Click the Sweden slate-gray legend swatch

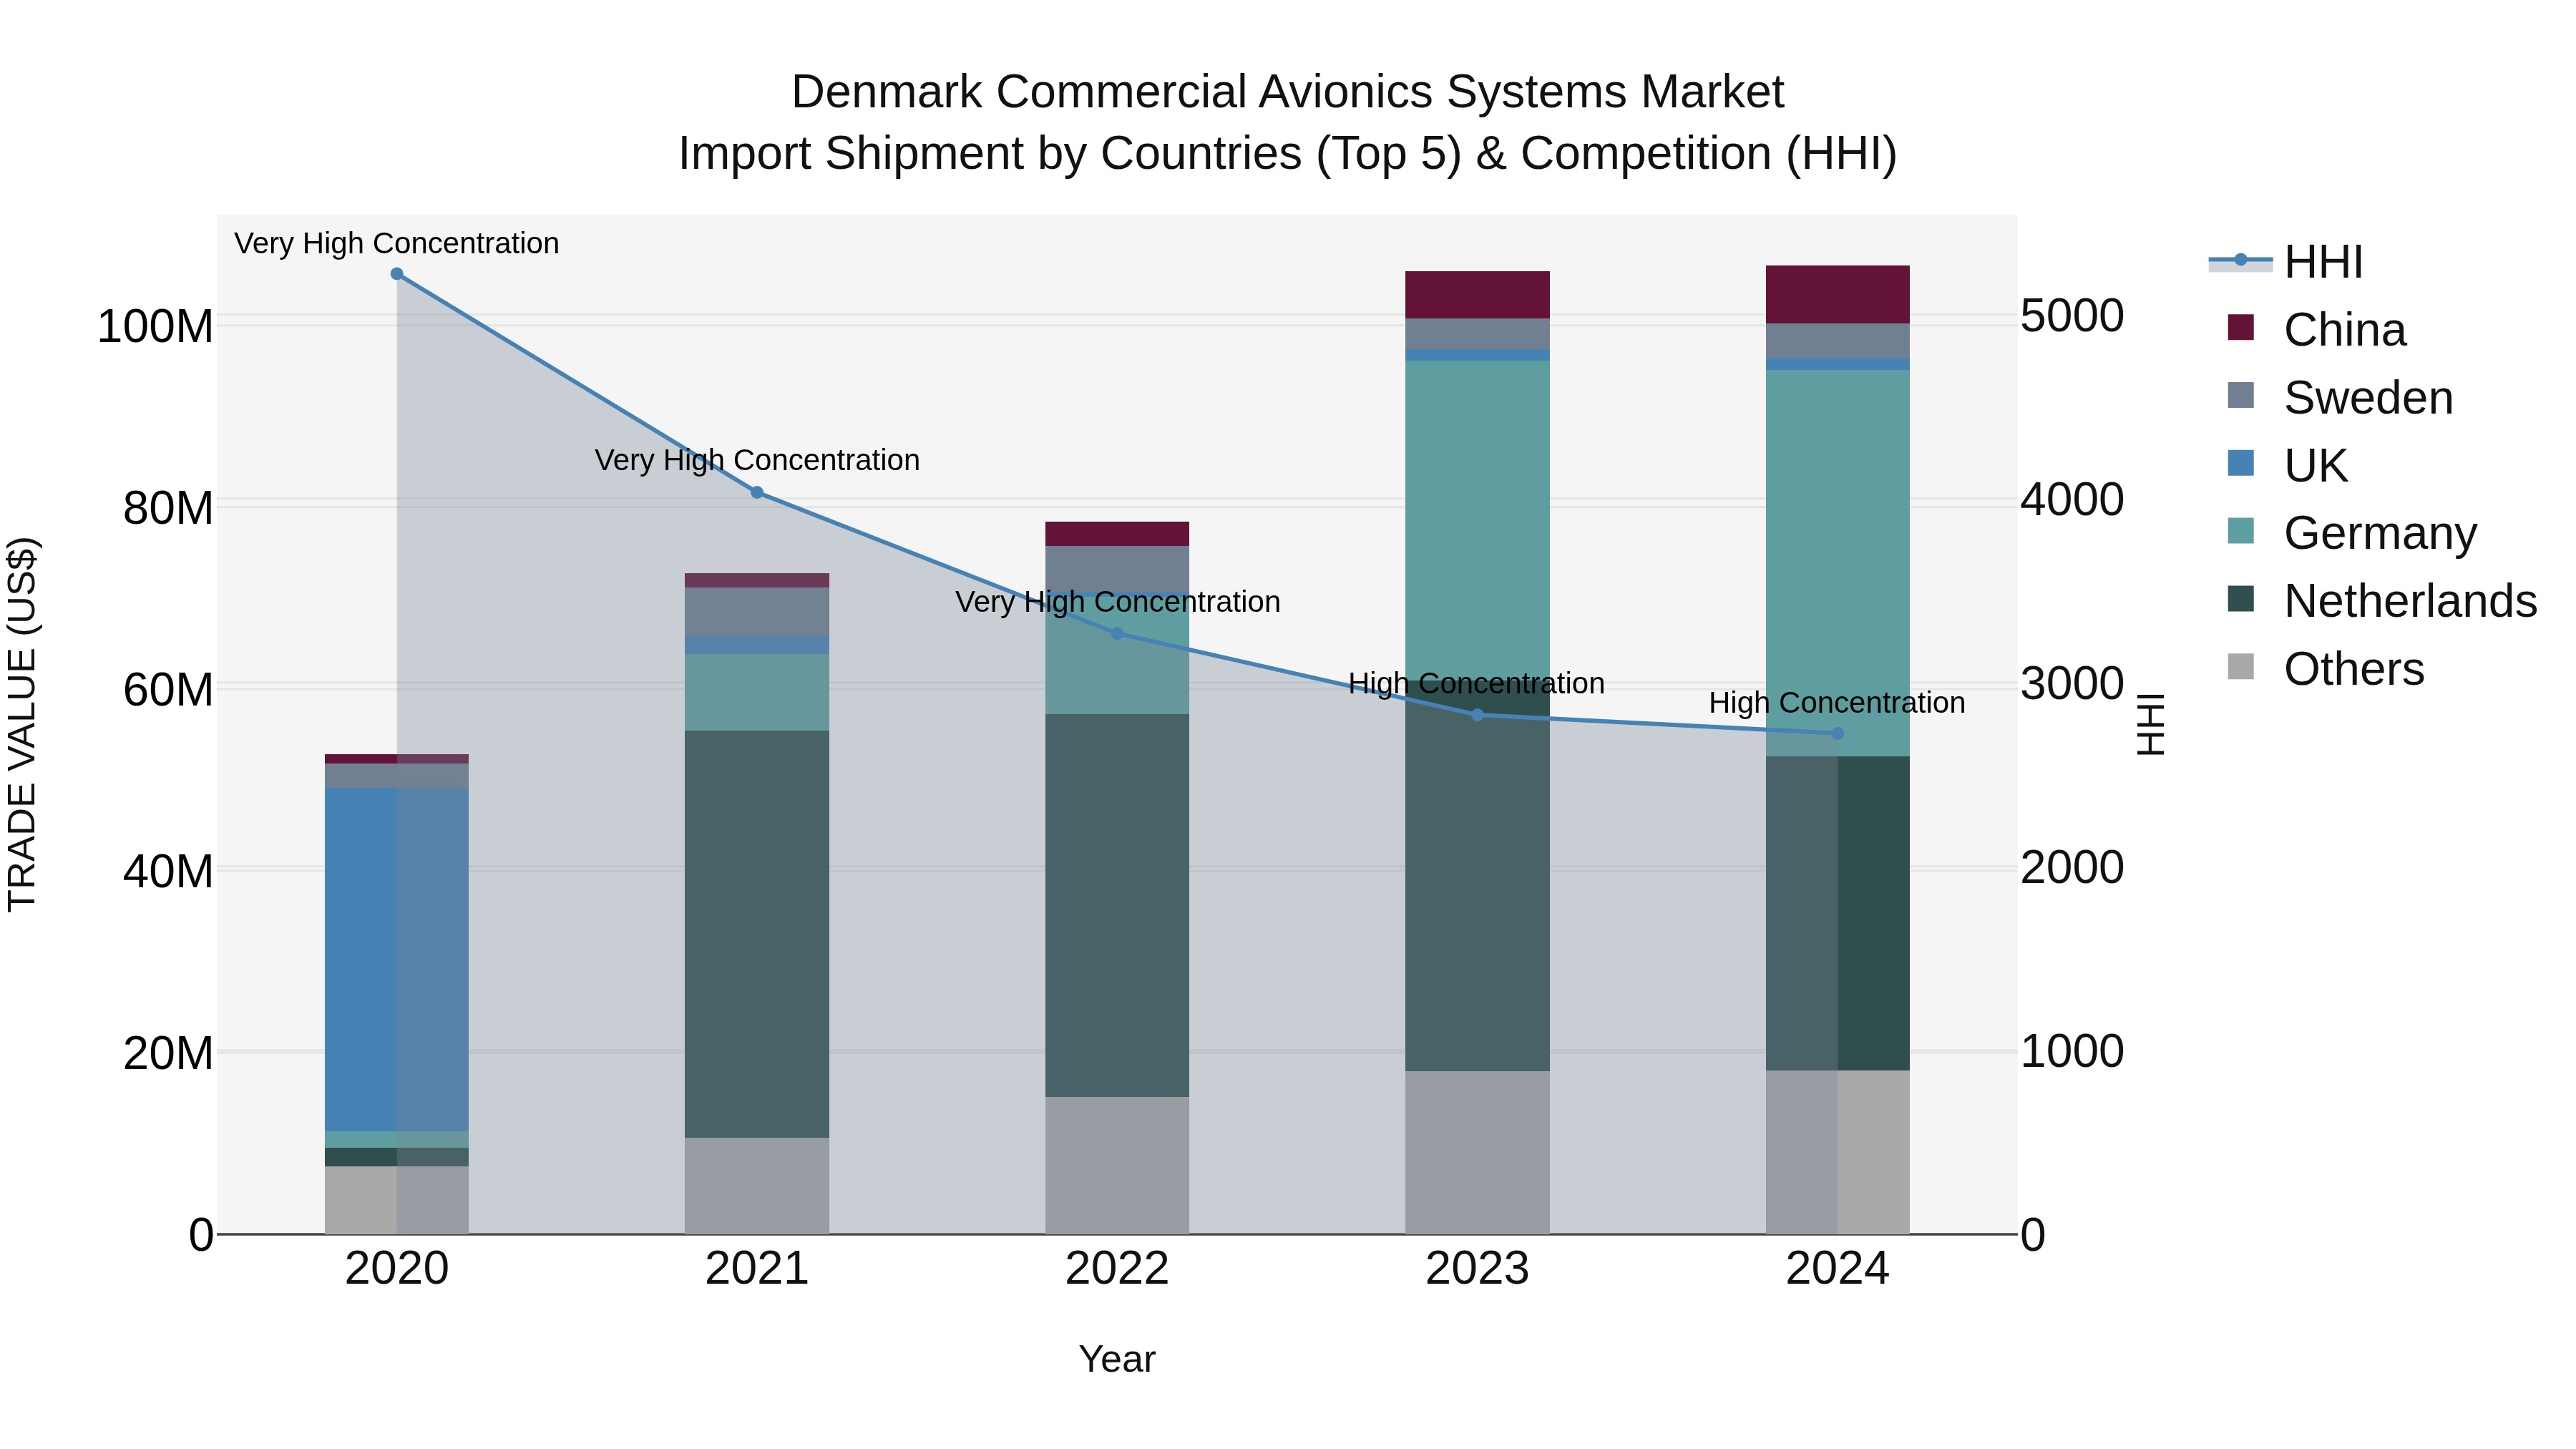pos(2241,396)
